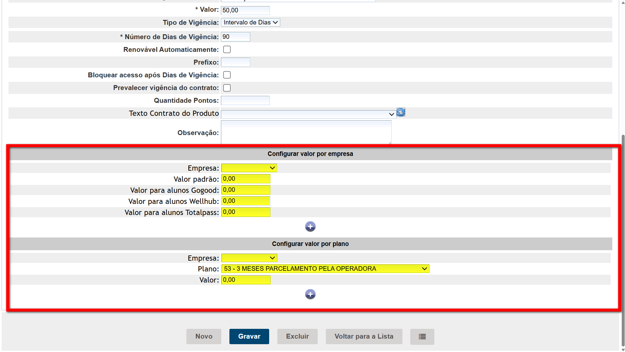The width and height of the screenshot is (625, 352).
Task: Click the Novo button
Action: point(204,337)
